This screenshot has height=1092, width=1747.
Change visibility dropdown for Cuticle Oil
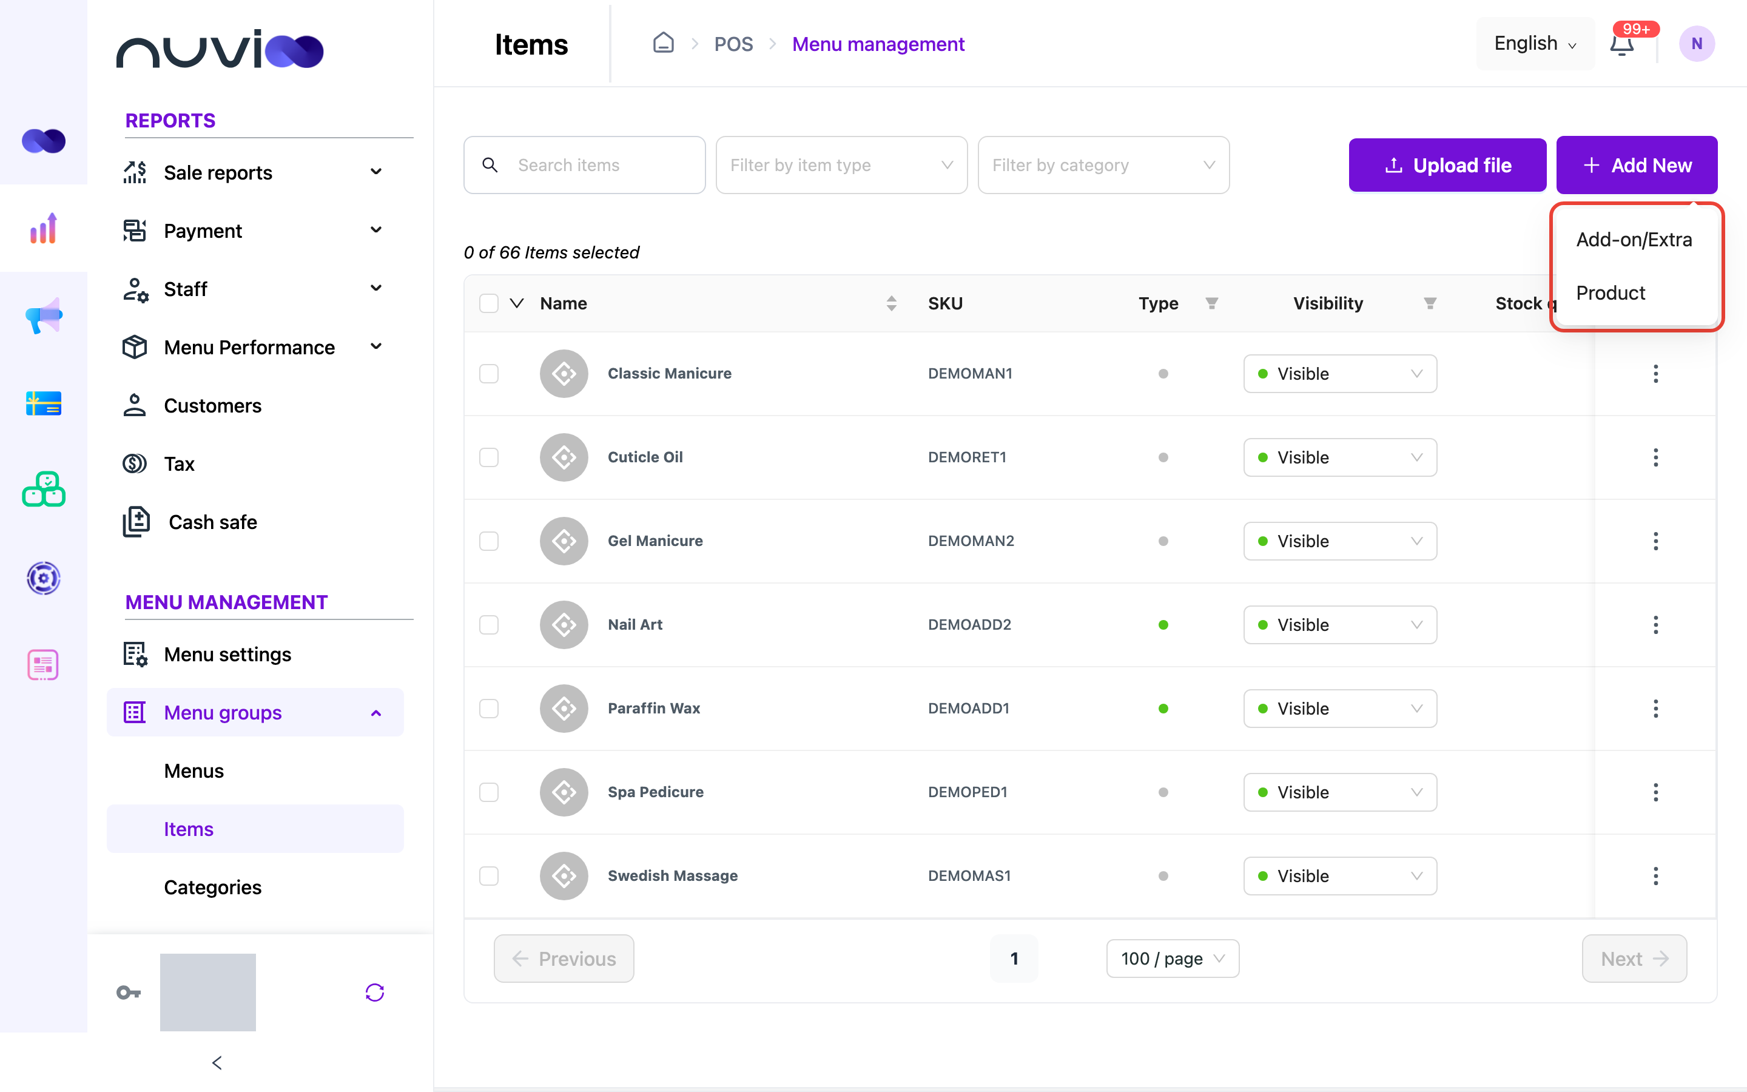(1340, 457)
